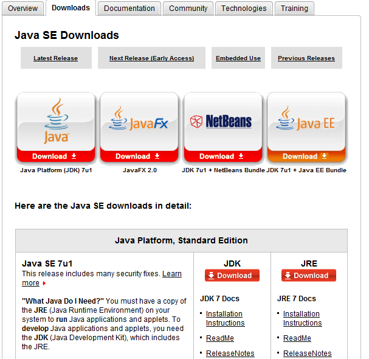The image size is (369, 359).
Task: Open the Training tab
Action: tap(294, 9)
